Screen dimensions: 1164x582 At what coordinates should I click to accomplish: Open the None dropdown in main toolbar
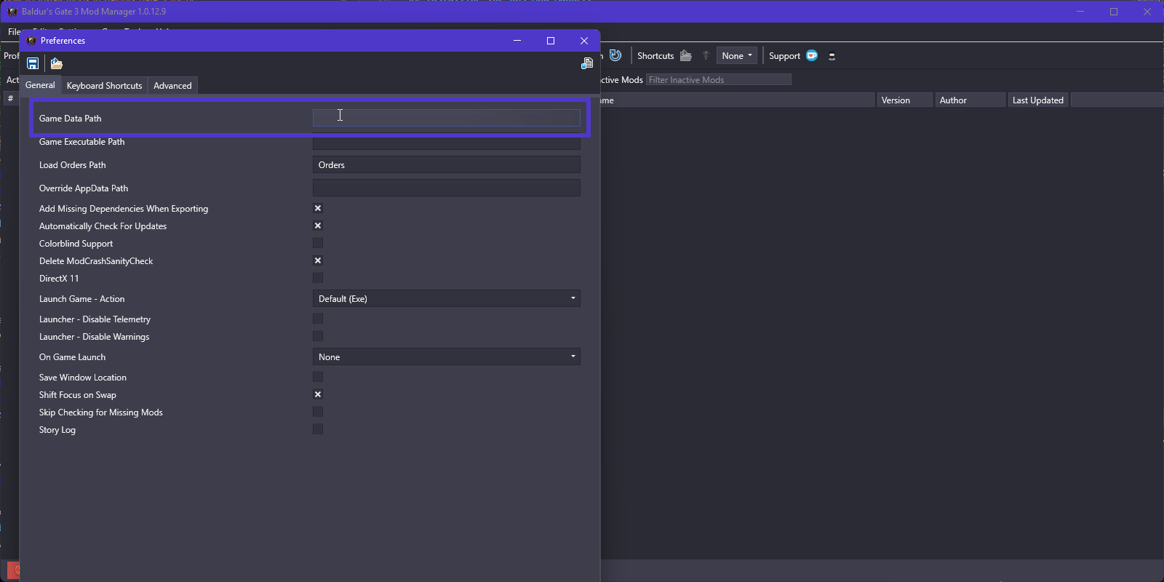pos(737,55)
